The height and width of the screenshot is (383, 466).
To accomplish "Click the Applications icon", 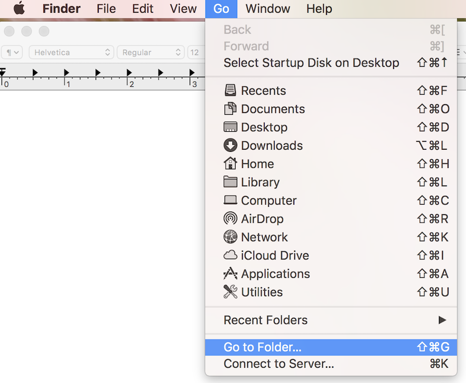I will point(230,273).
